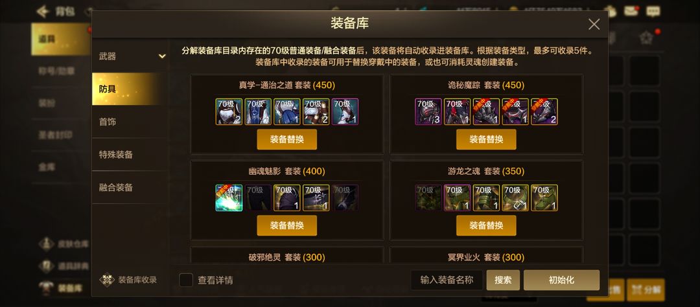The image size is (700, 307).
Task: Click the 搜索 search button
Action: (503, 280)
